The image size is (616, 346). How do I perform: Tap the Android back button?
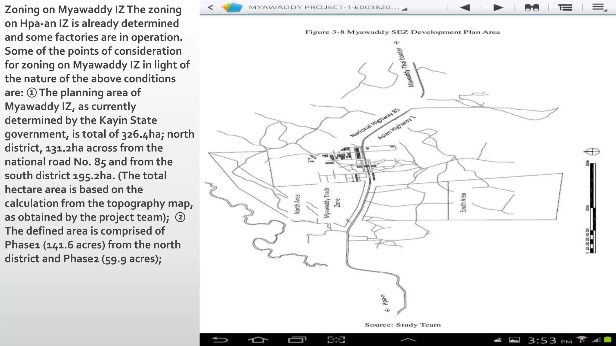tap(220, 340)
